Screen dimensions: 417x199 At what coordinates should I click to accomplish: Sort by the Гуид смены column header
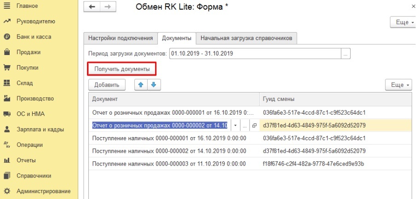pyautogui.click(x=336, y=99)
